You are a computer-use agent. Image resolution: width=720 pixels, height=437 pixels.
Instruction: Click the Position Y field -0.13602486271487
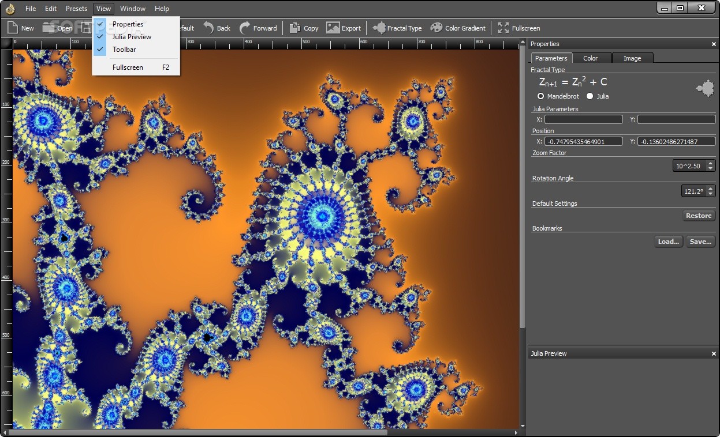click(x=677, y=141)
